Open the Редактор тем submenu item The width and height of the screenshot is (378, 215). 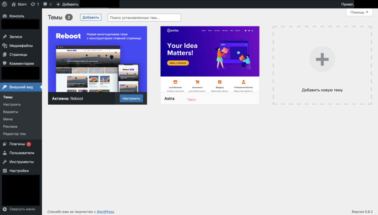pyautogui.click(x=14, y=134)
